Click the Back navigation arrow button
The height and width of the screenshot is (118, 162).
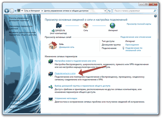[7, 11]
